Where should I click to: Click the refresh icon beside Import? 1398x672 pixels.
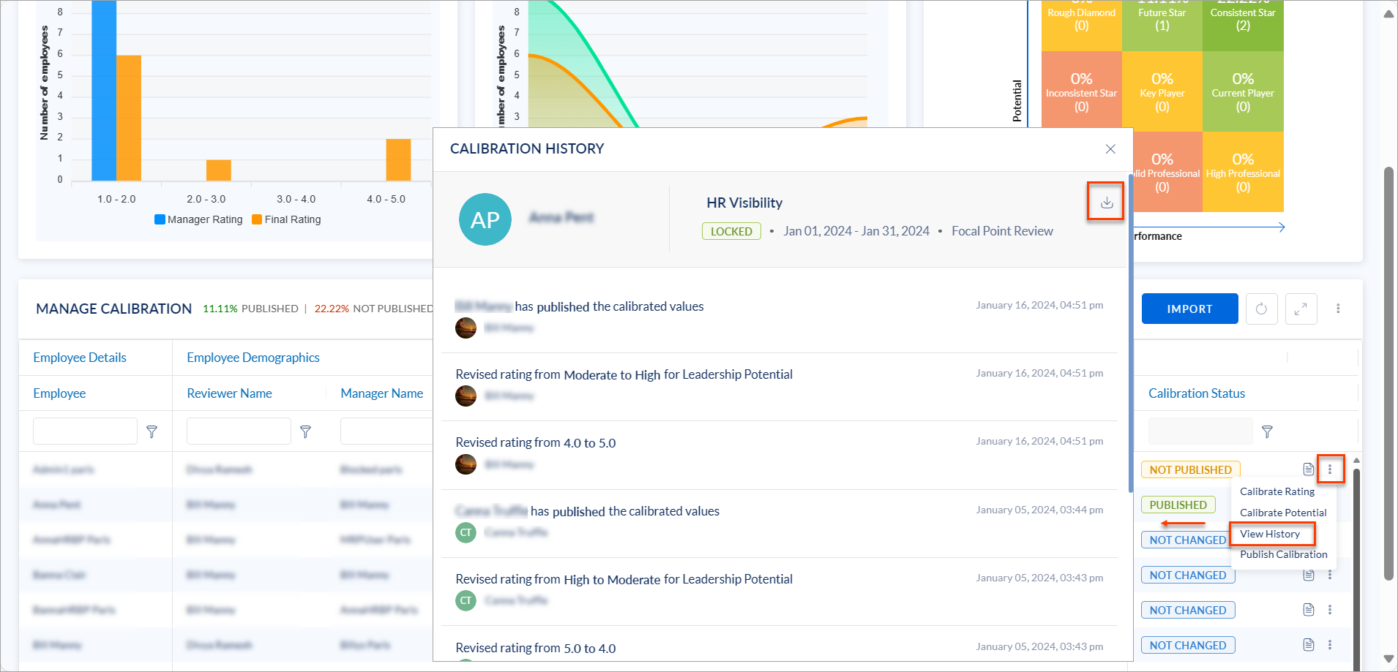point(1260,309)
